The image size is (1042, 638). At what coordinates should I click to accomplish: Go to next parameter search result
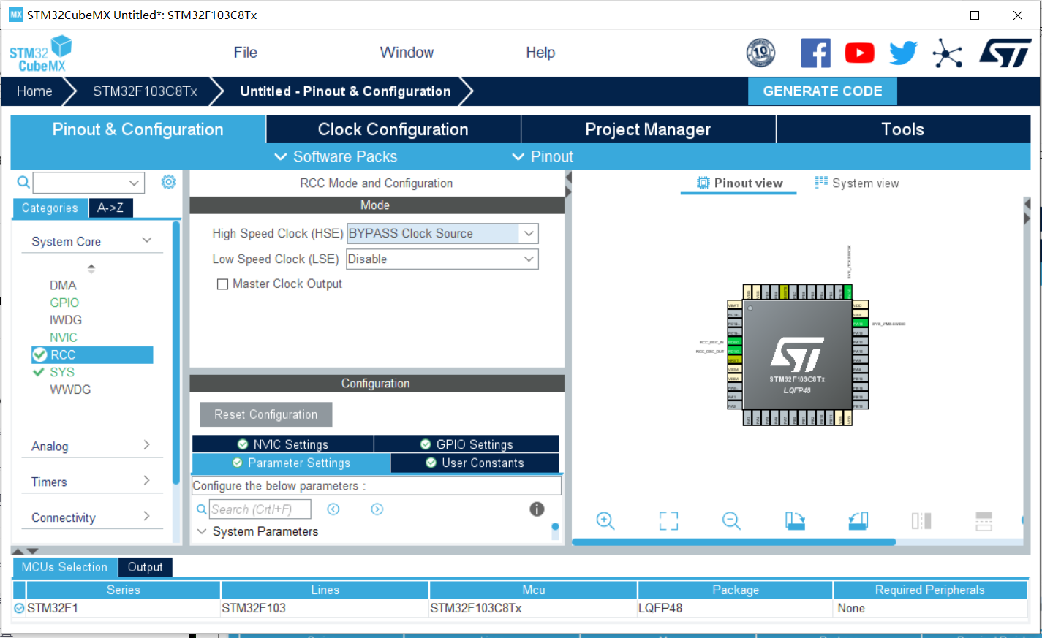[x=377, y=509]
